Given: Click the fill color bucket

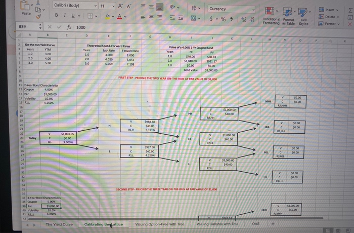Looking at the screenshot, I should point(107,16).
